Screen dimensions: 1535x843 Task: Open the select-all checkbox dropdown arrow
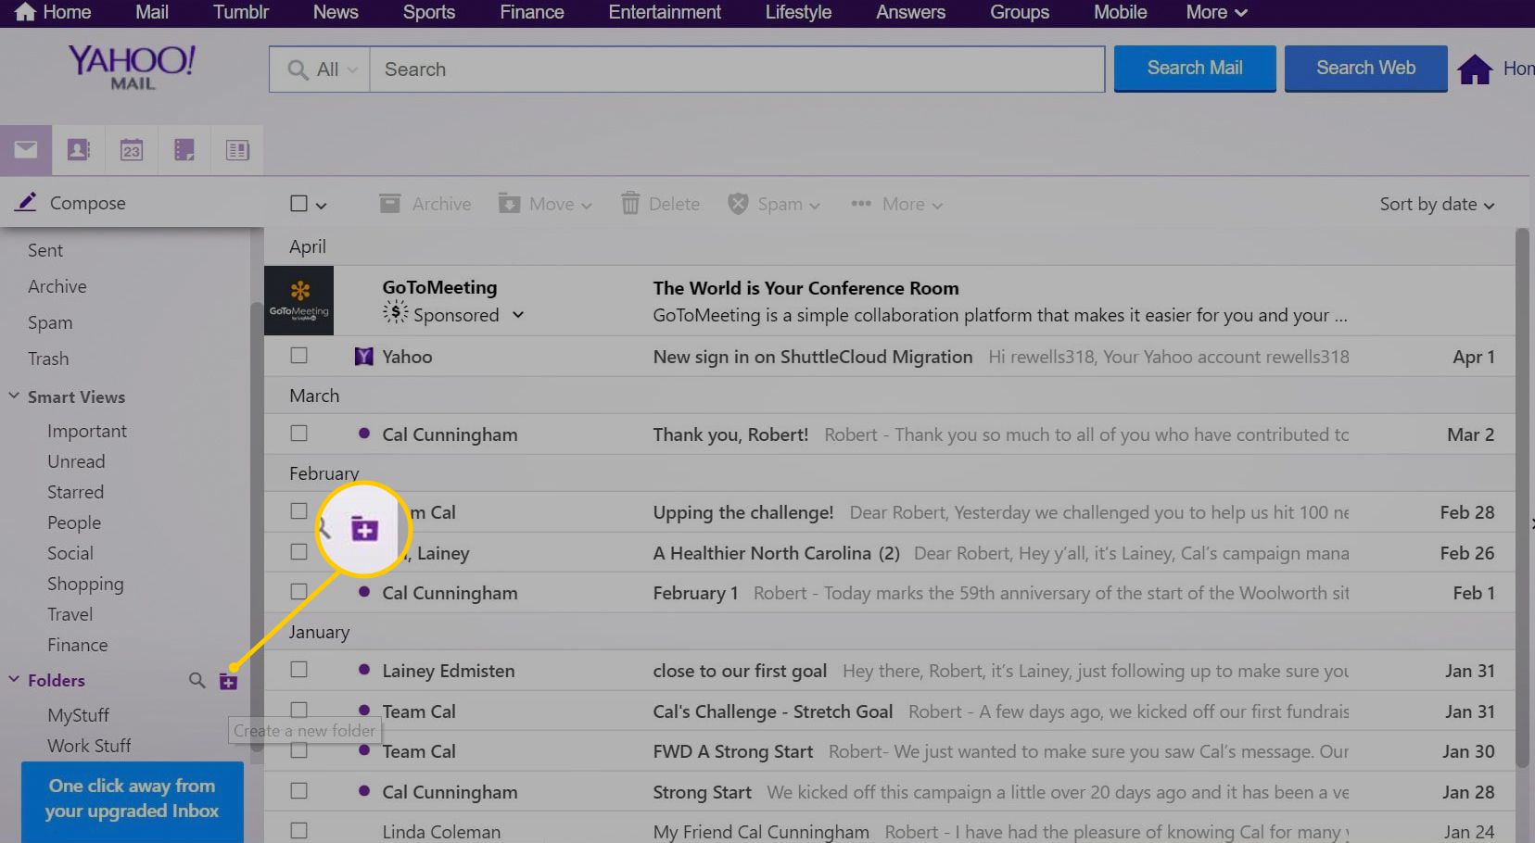coord(322,206)
